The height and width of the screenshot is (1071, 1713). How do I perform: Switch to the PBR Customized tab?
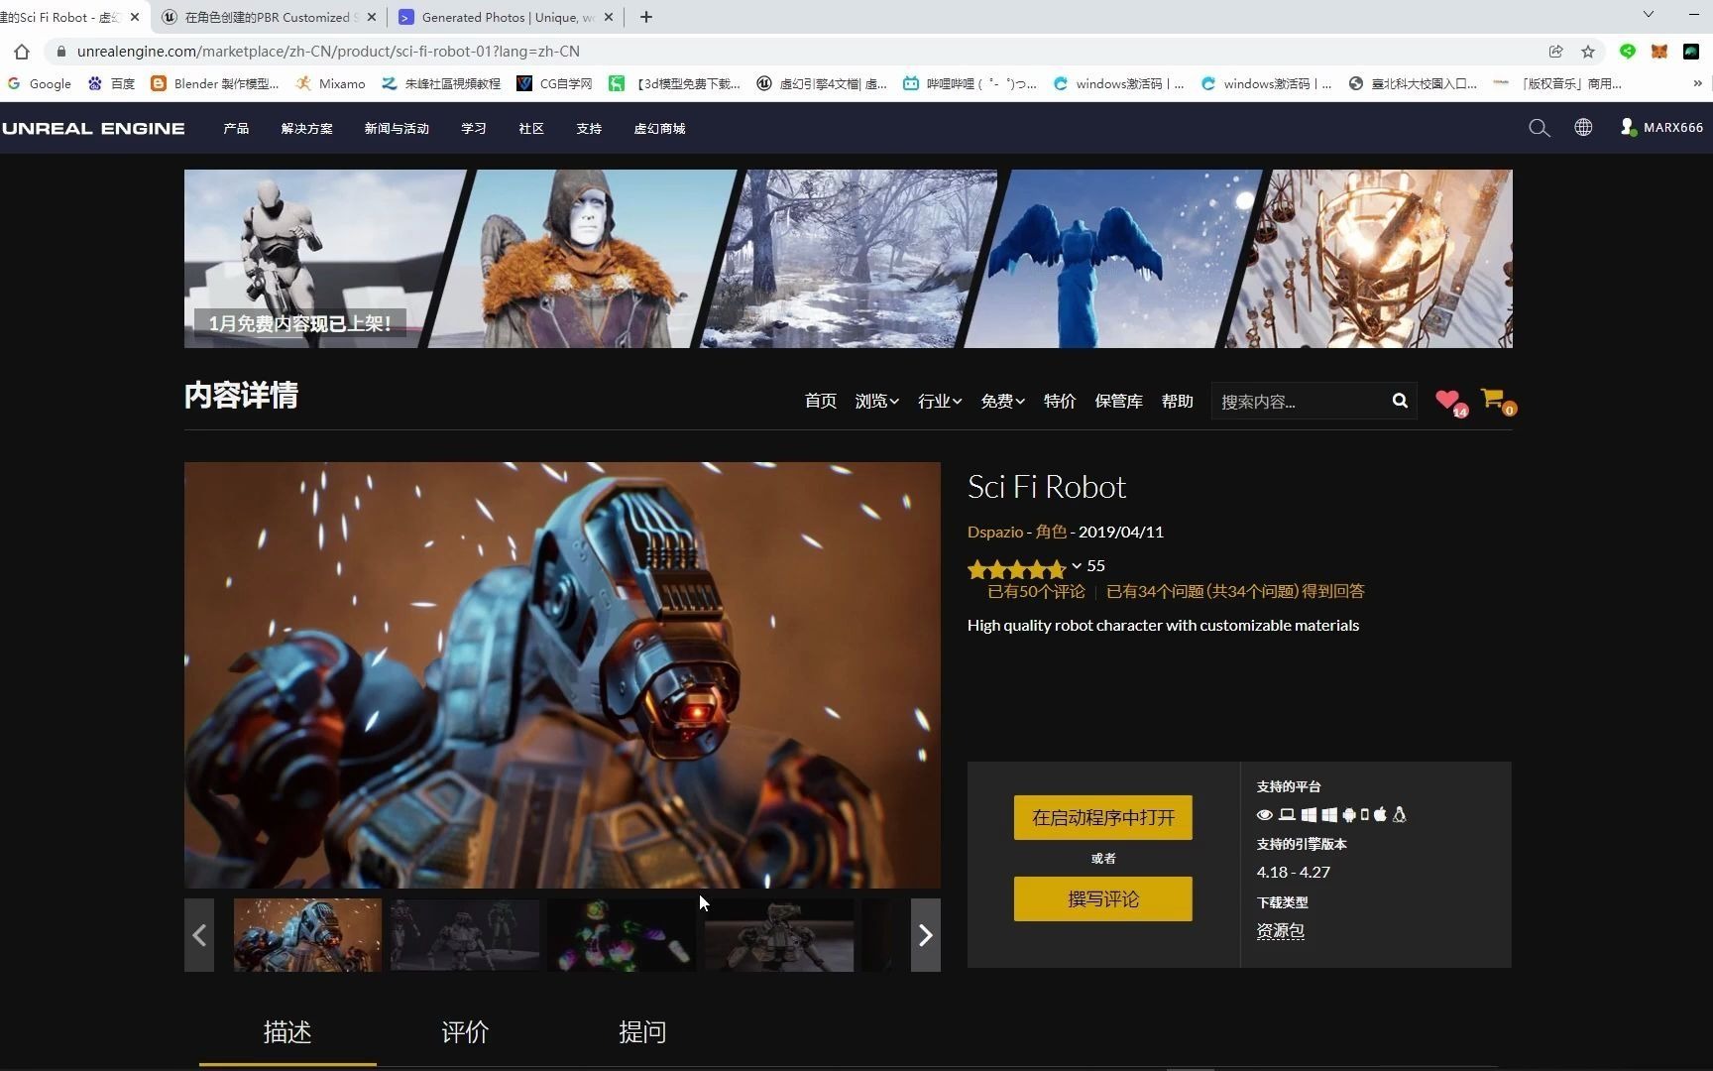coord(268,17)
